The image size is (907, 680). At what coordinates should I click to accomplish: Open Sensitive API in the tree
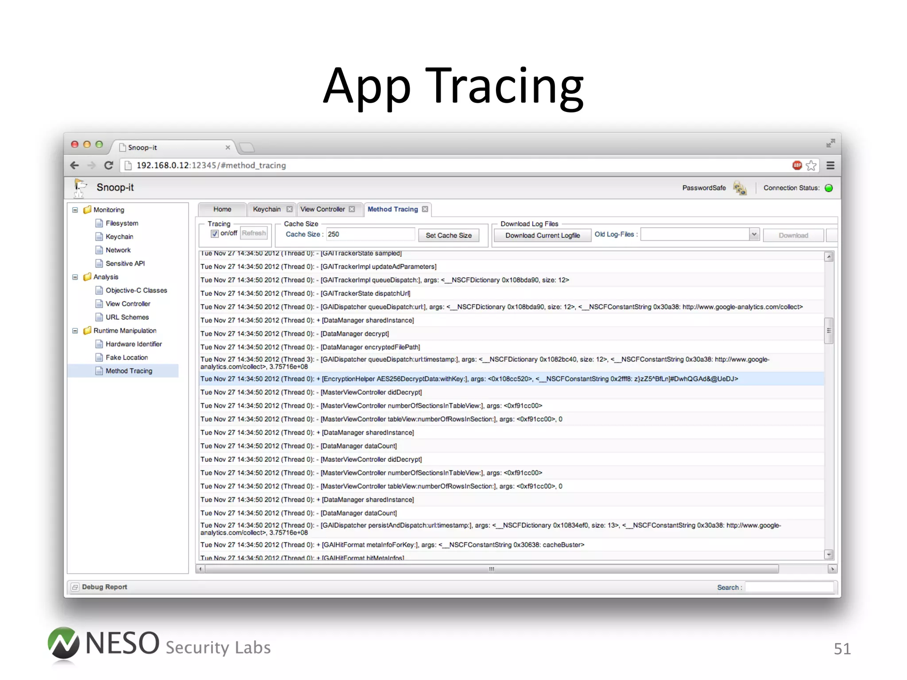tap(125, 263)
